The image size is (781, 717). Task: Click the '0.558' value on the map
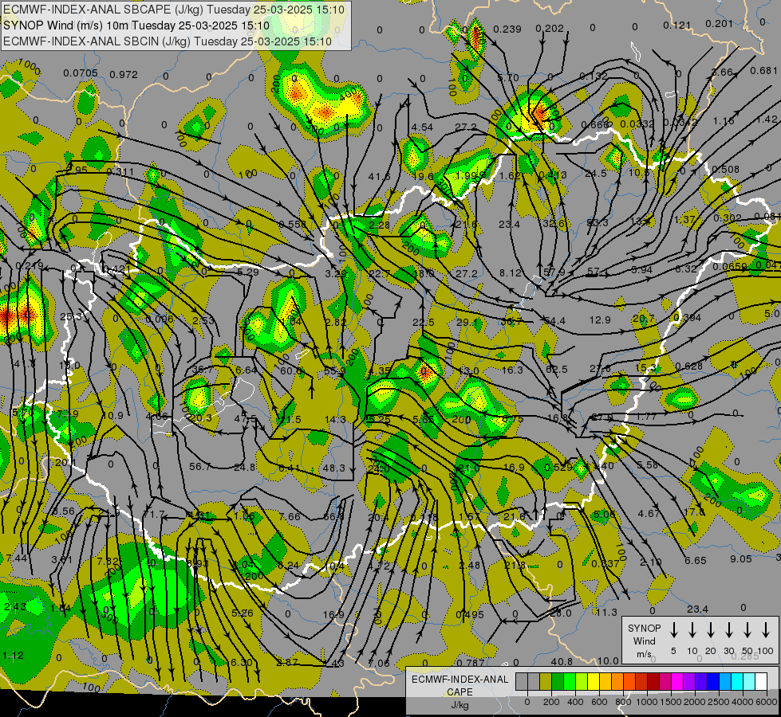tap(293, 225)
